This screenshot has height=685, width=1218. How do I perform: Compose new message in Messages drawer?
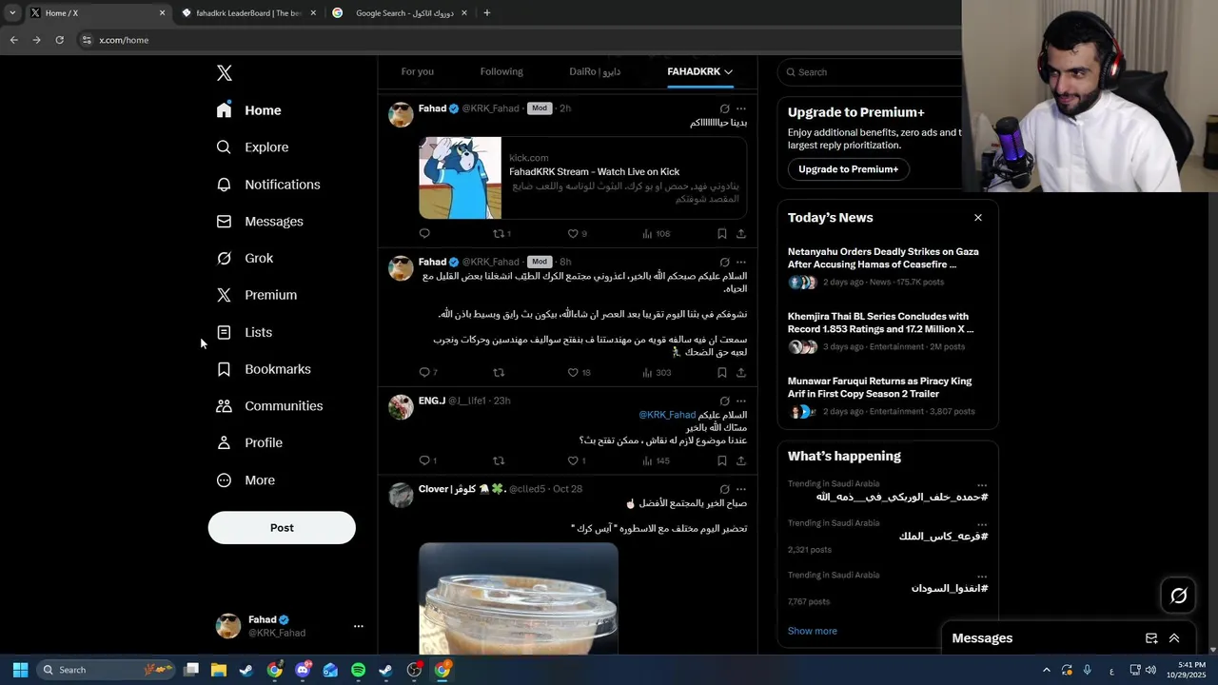(1151, 638)
